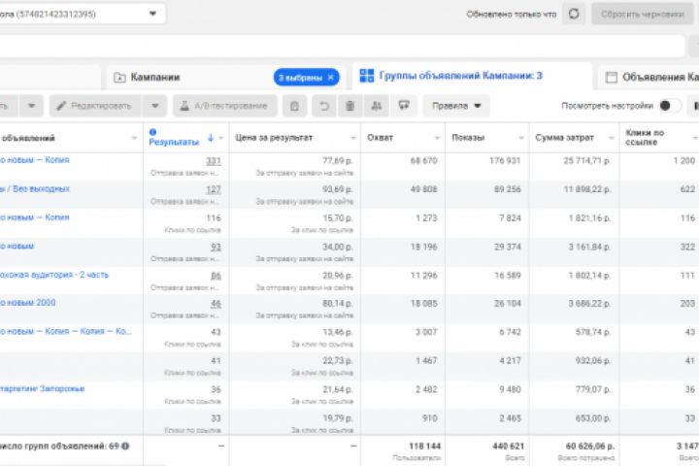Click the underlined result value 86
699x466 pixels.
click(x=216, y=276)
